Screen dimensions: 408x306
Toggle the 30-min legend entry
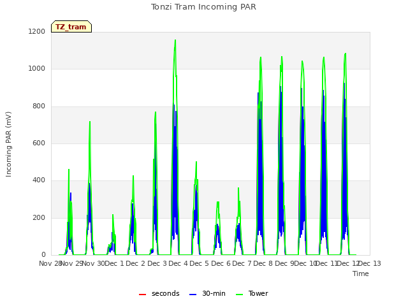[207, 293]
